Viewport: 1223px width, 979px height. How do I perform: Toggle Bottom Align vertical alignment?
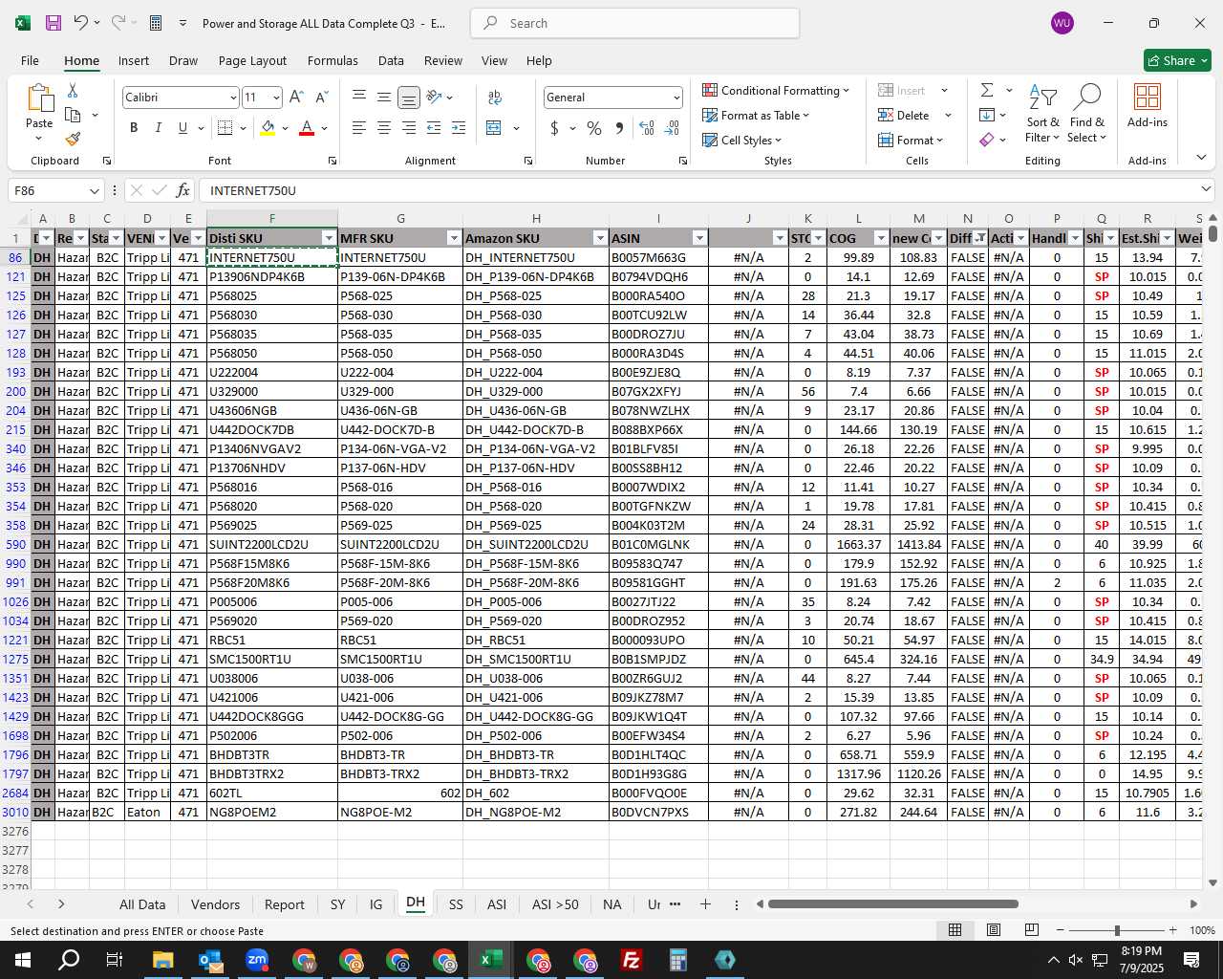point(409,98)
